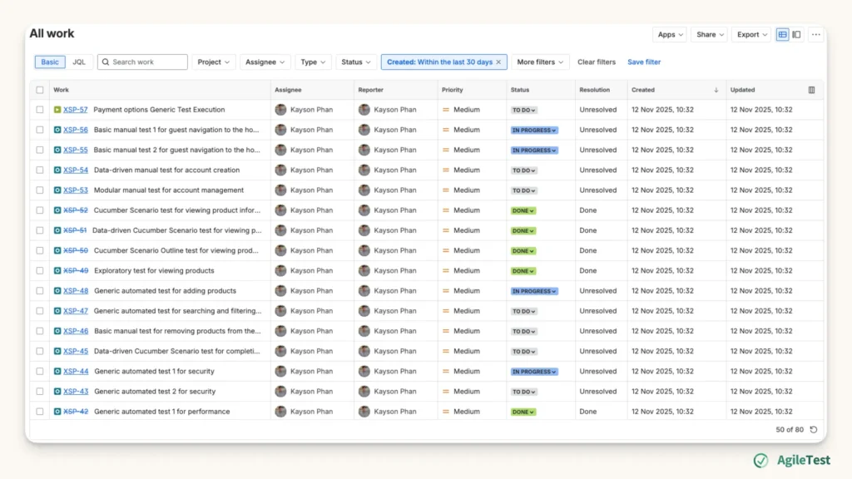Open the Type filter dropdown

(313, 62)
